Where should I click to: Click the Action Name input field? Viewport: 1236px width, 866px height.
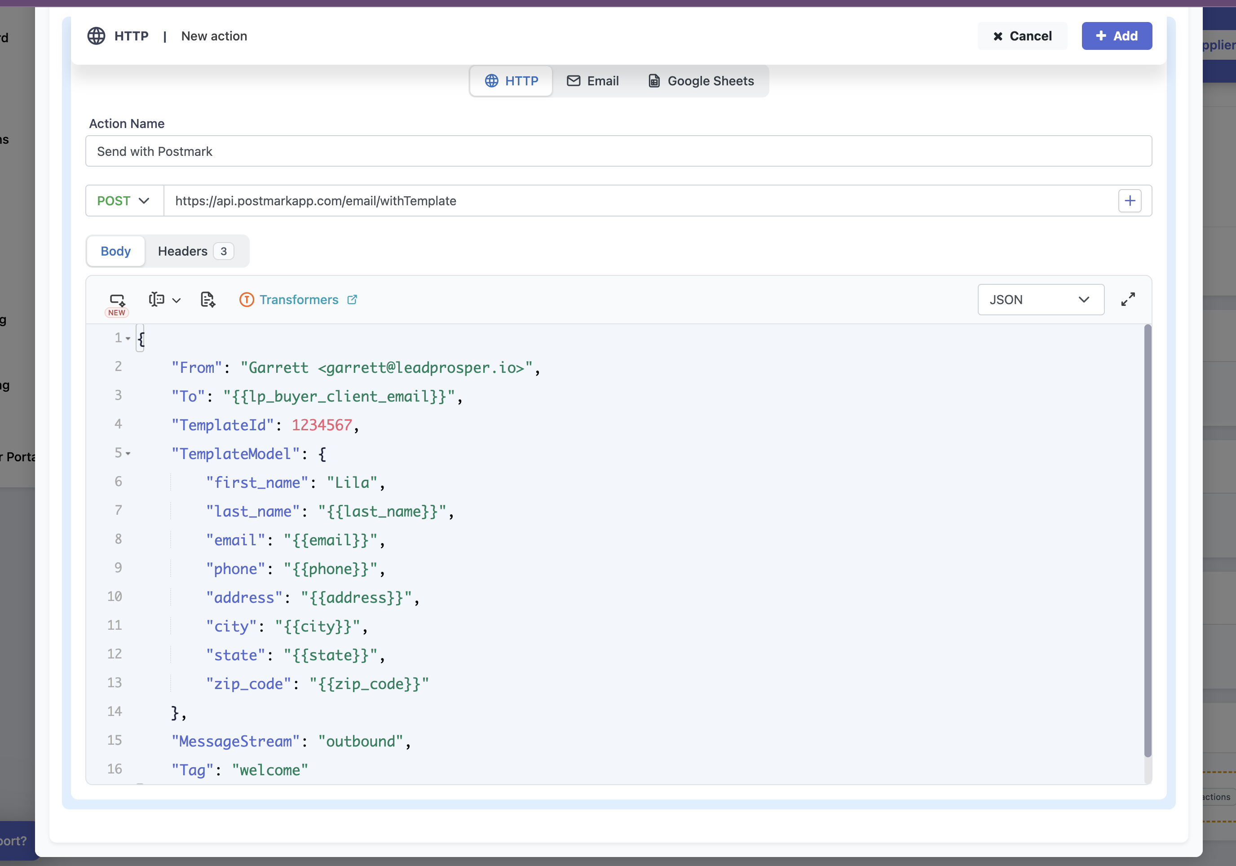tap(618, 151)
